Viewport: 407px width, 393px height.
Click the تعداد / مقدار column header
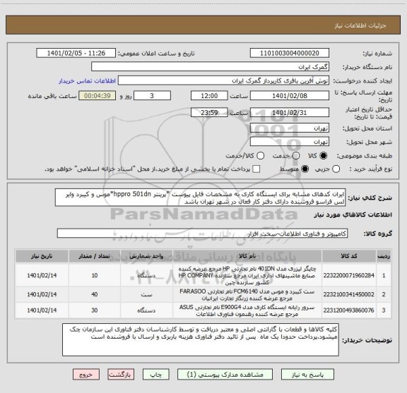(95, 256)
